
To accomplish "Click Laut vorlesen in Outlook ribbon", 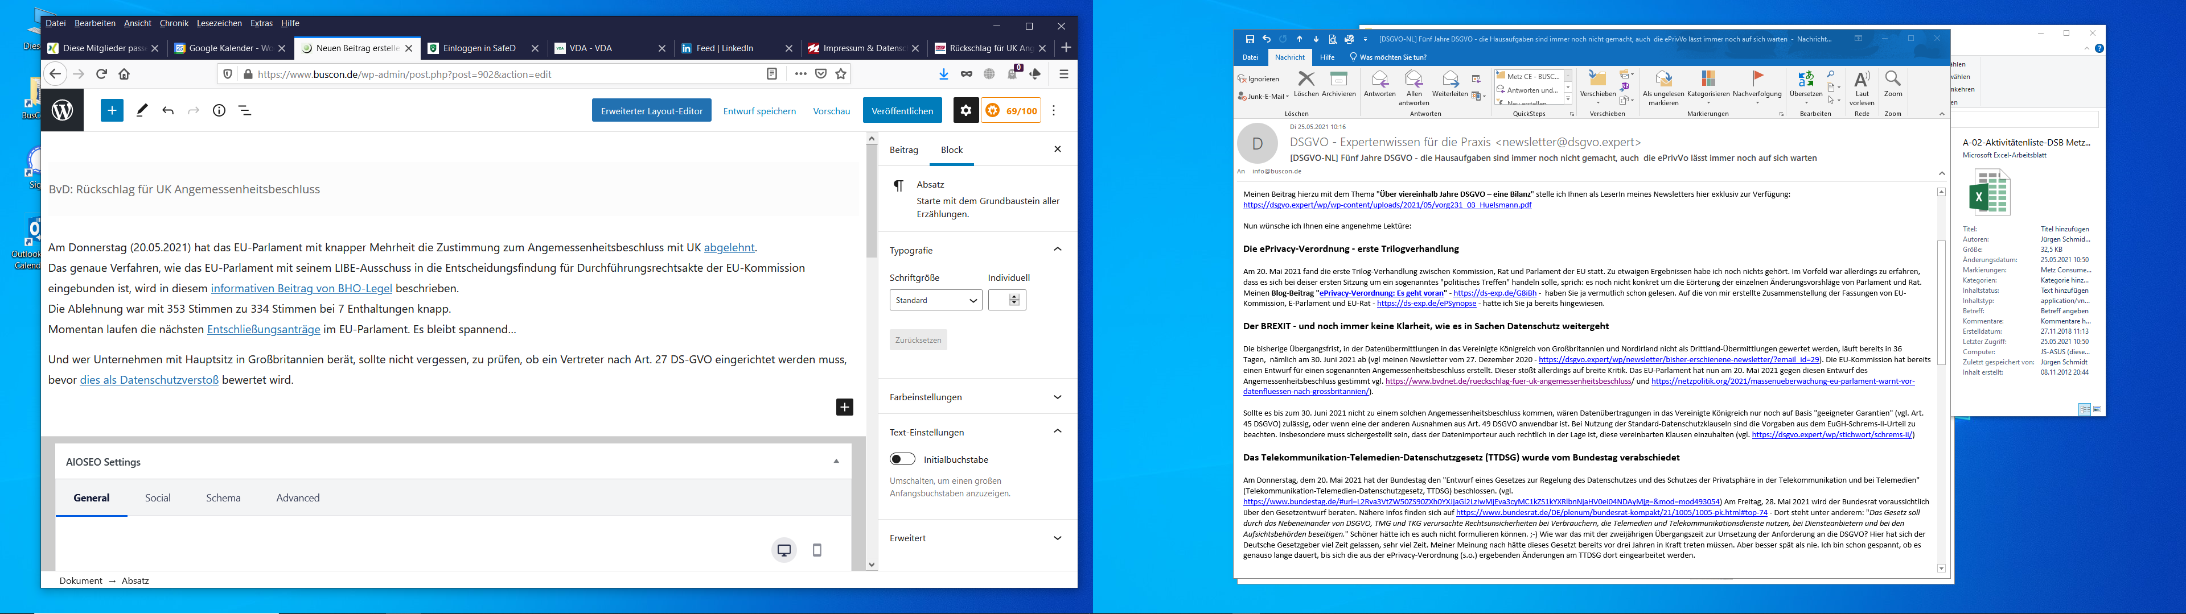I will 1862,88.
